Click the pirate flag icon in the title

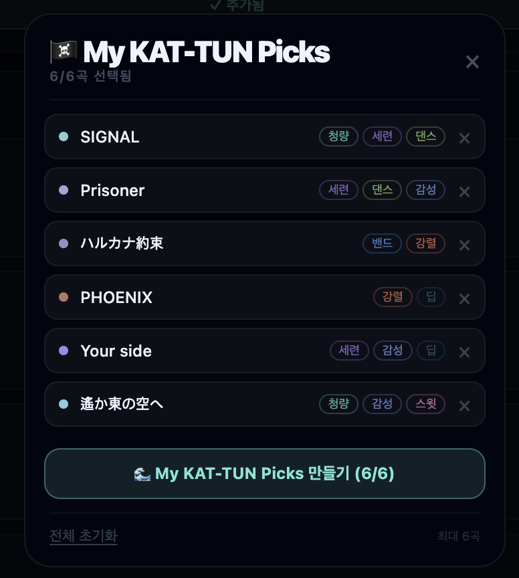[63, 52]
